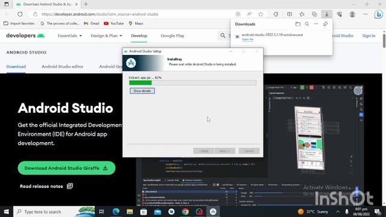
Task: Click Show details in setup dialog
Action: (x=142, y=91)
